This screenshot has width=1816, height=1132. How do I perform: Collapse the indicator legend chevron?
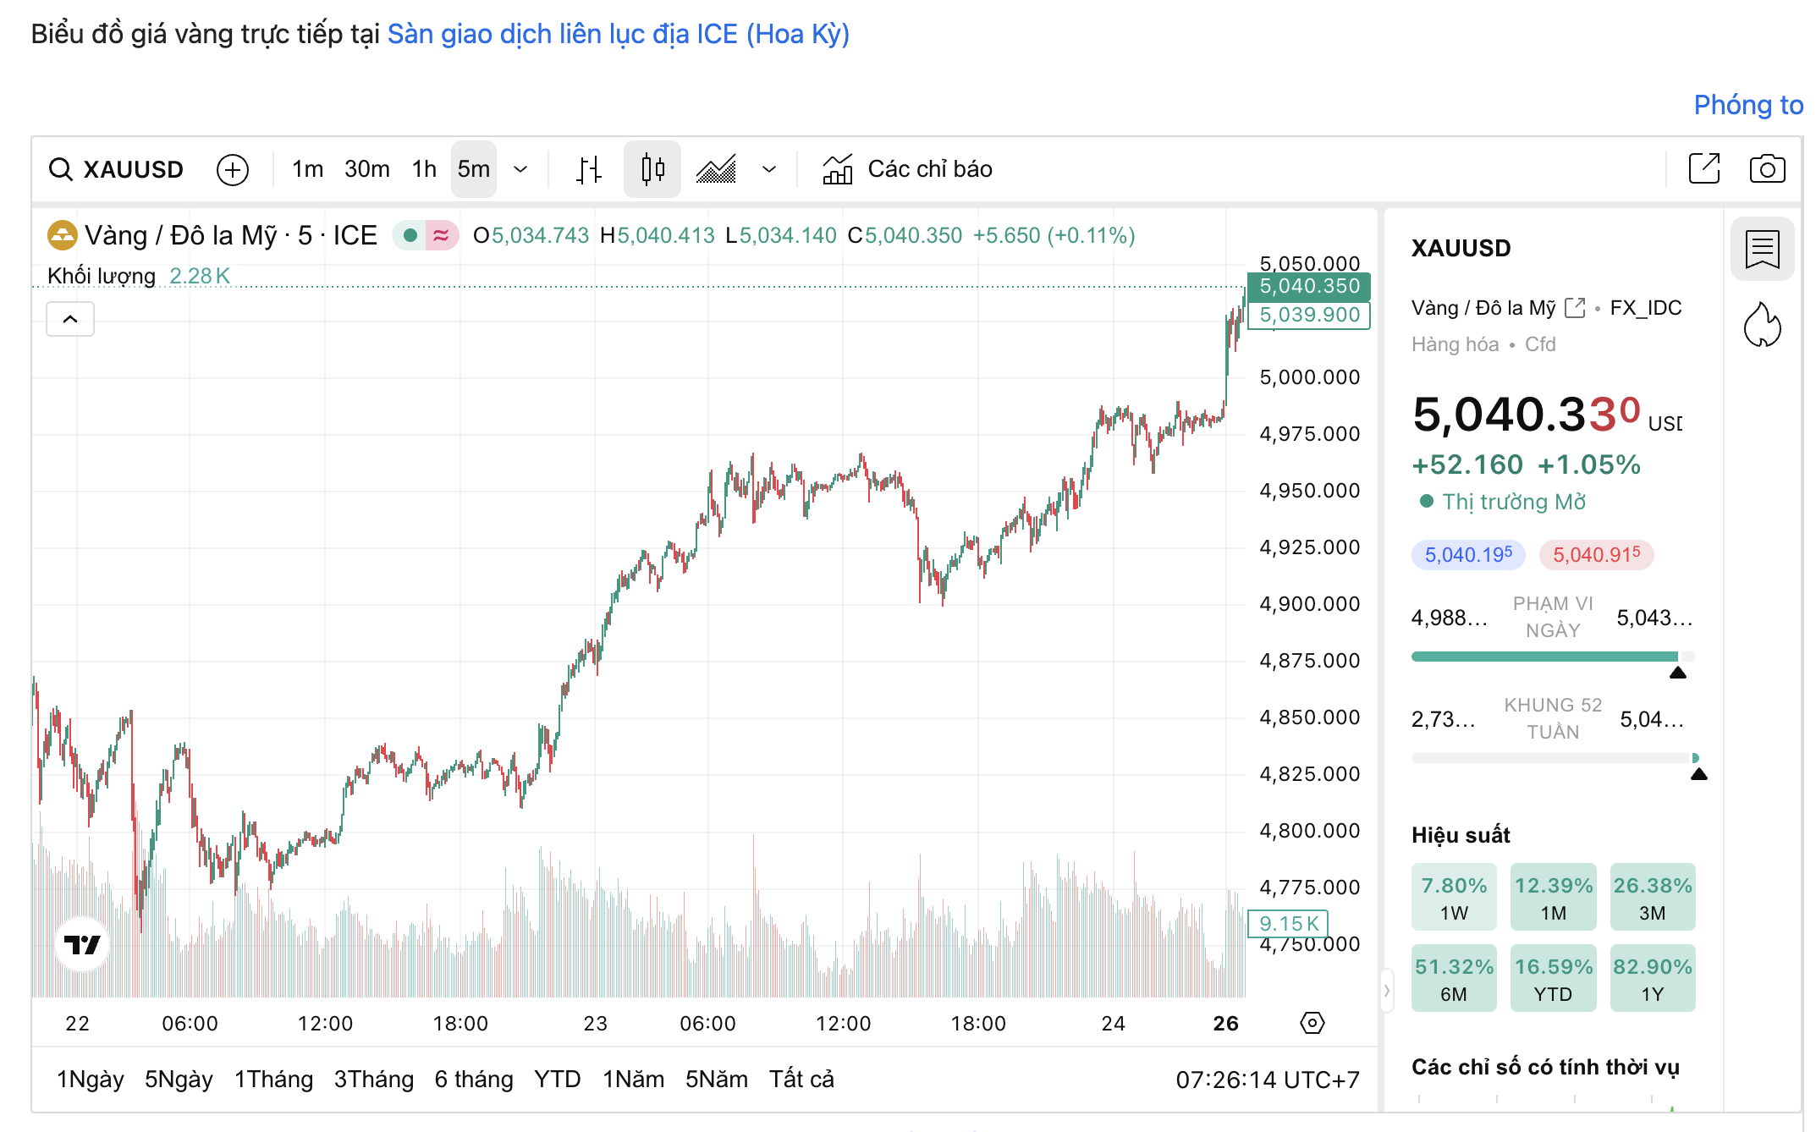[x=70, y=319]
